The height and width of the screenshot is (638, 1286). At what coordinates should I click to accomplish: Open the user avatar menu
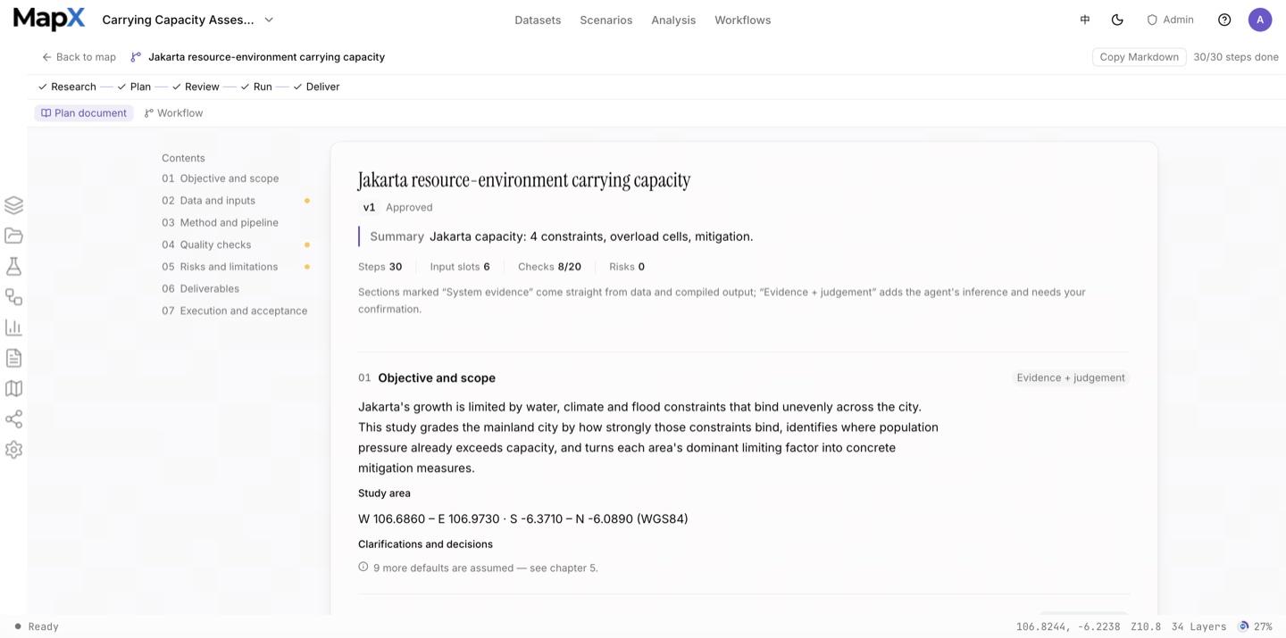point(1260,20)
